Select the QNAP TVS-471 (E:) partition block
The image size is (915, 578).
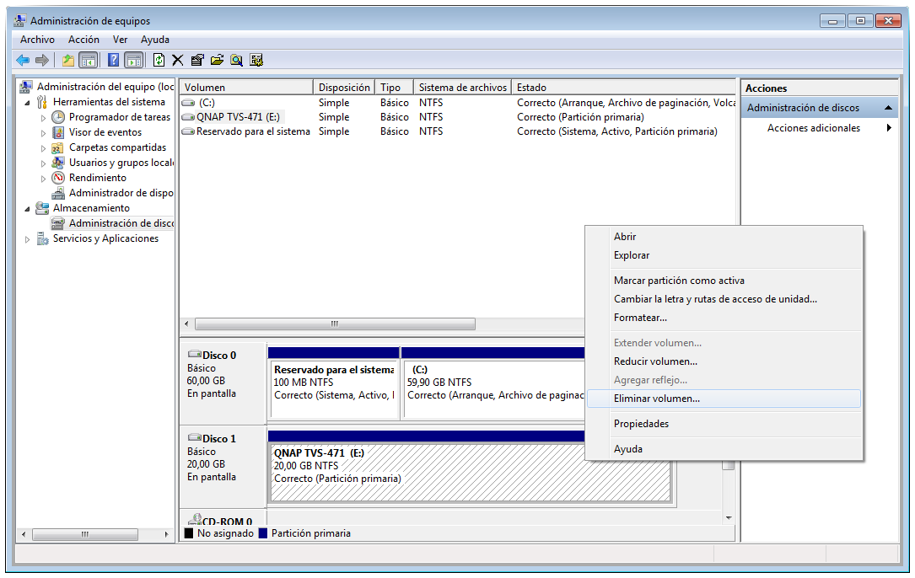click(x=470, y=473)
